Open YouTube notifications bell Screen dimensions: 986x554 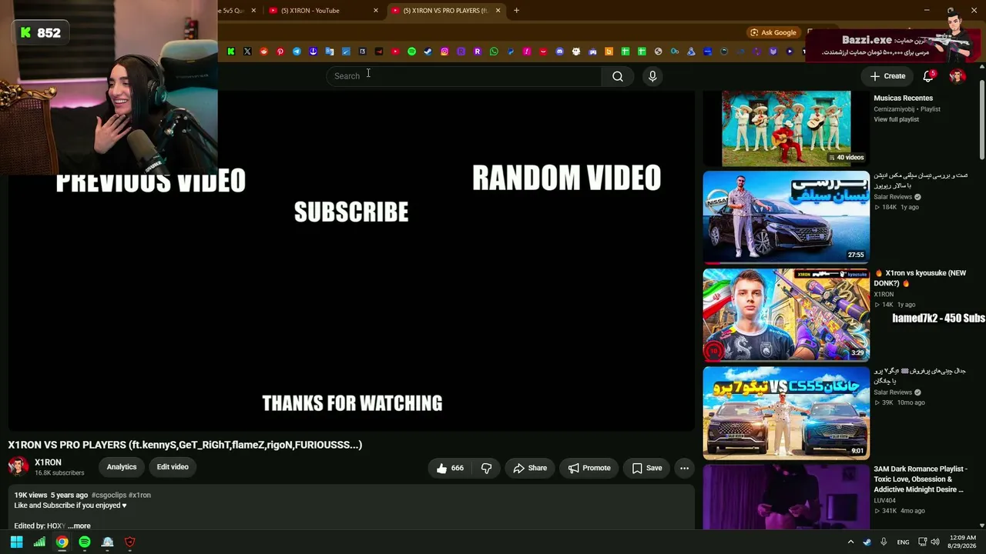point(928,76)
